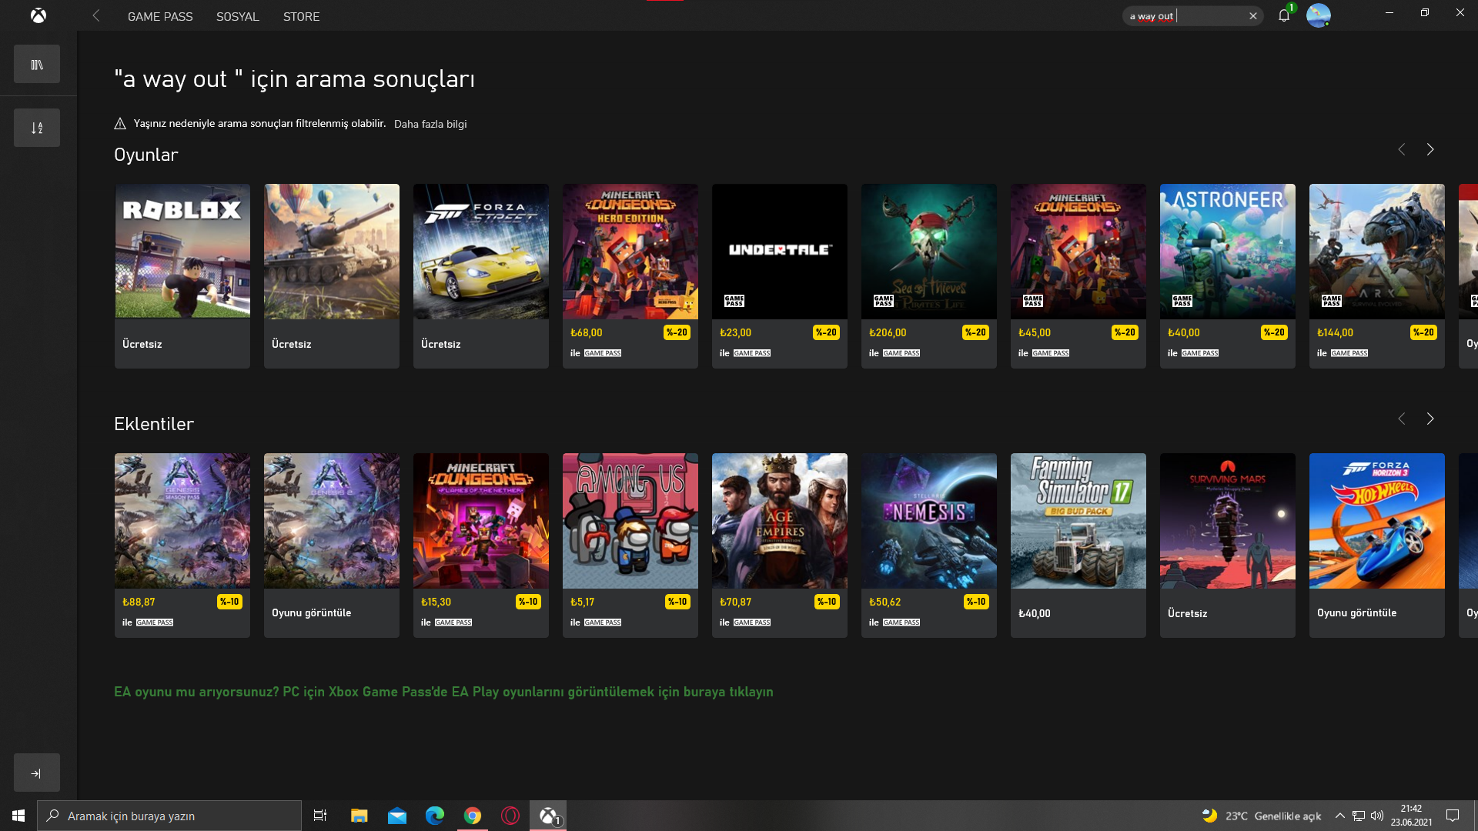The height and width of the screenshot is (831, 1478).
Task: Click the Xbox app taskbar icon
Action: [548, 816]
